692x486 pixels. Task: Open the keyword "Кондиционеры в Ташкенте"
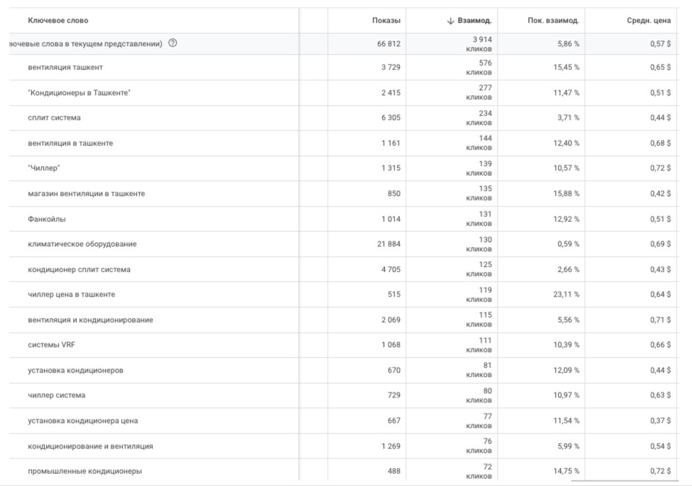click(79, 93)
